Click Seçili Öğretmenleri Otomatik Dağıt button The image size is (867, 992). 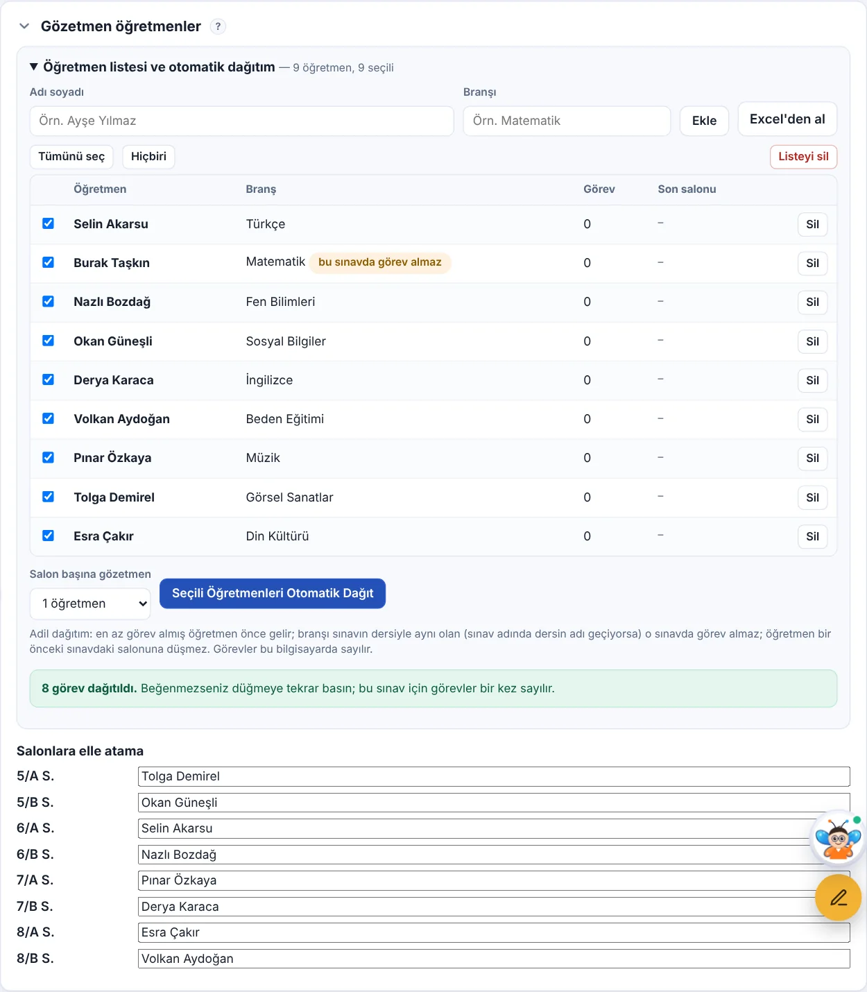coord(273,593)
